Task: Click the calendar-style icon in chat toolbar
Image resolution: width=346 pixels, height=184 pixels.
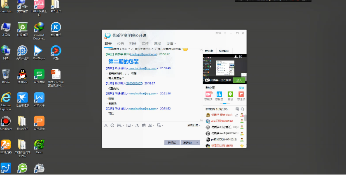Action: coord(144,125)
